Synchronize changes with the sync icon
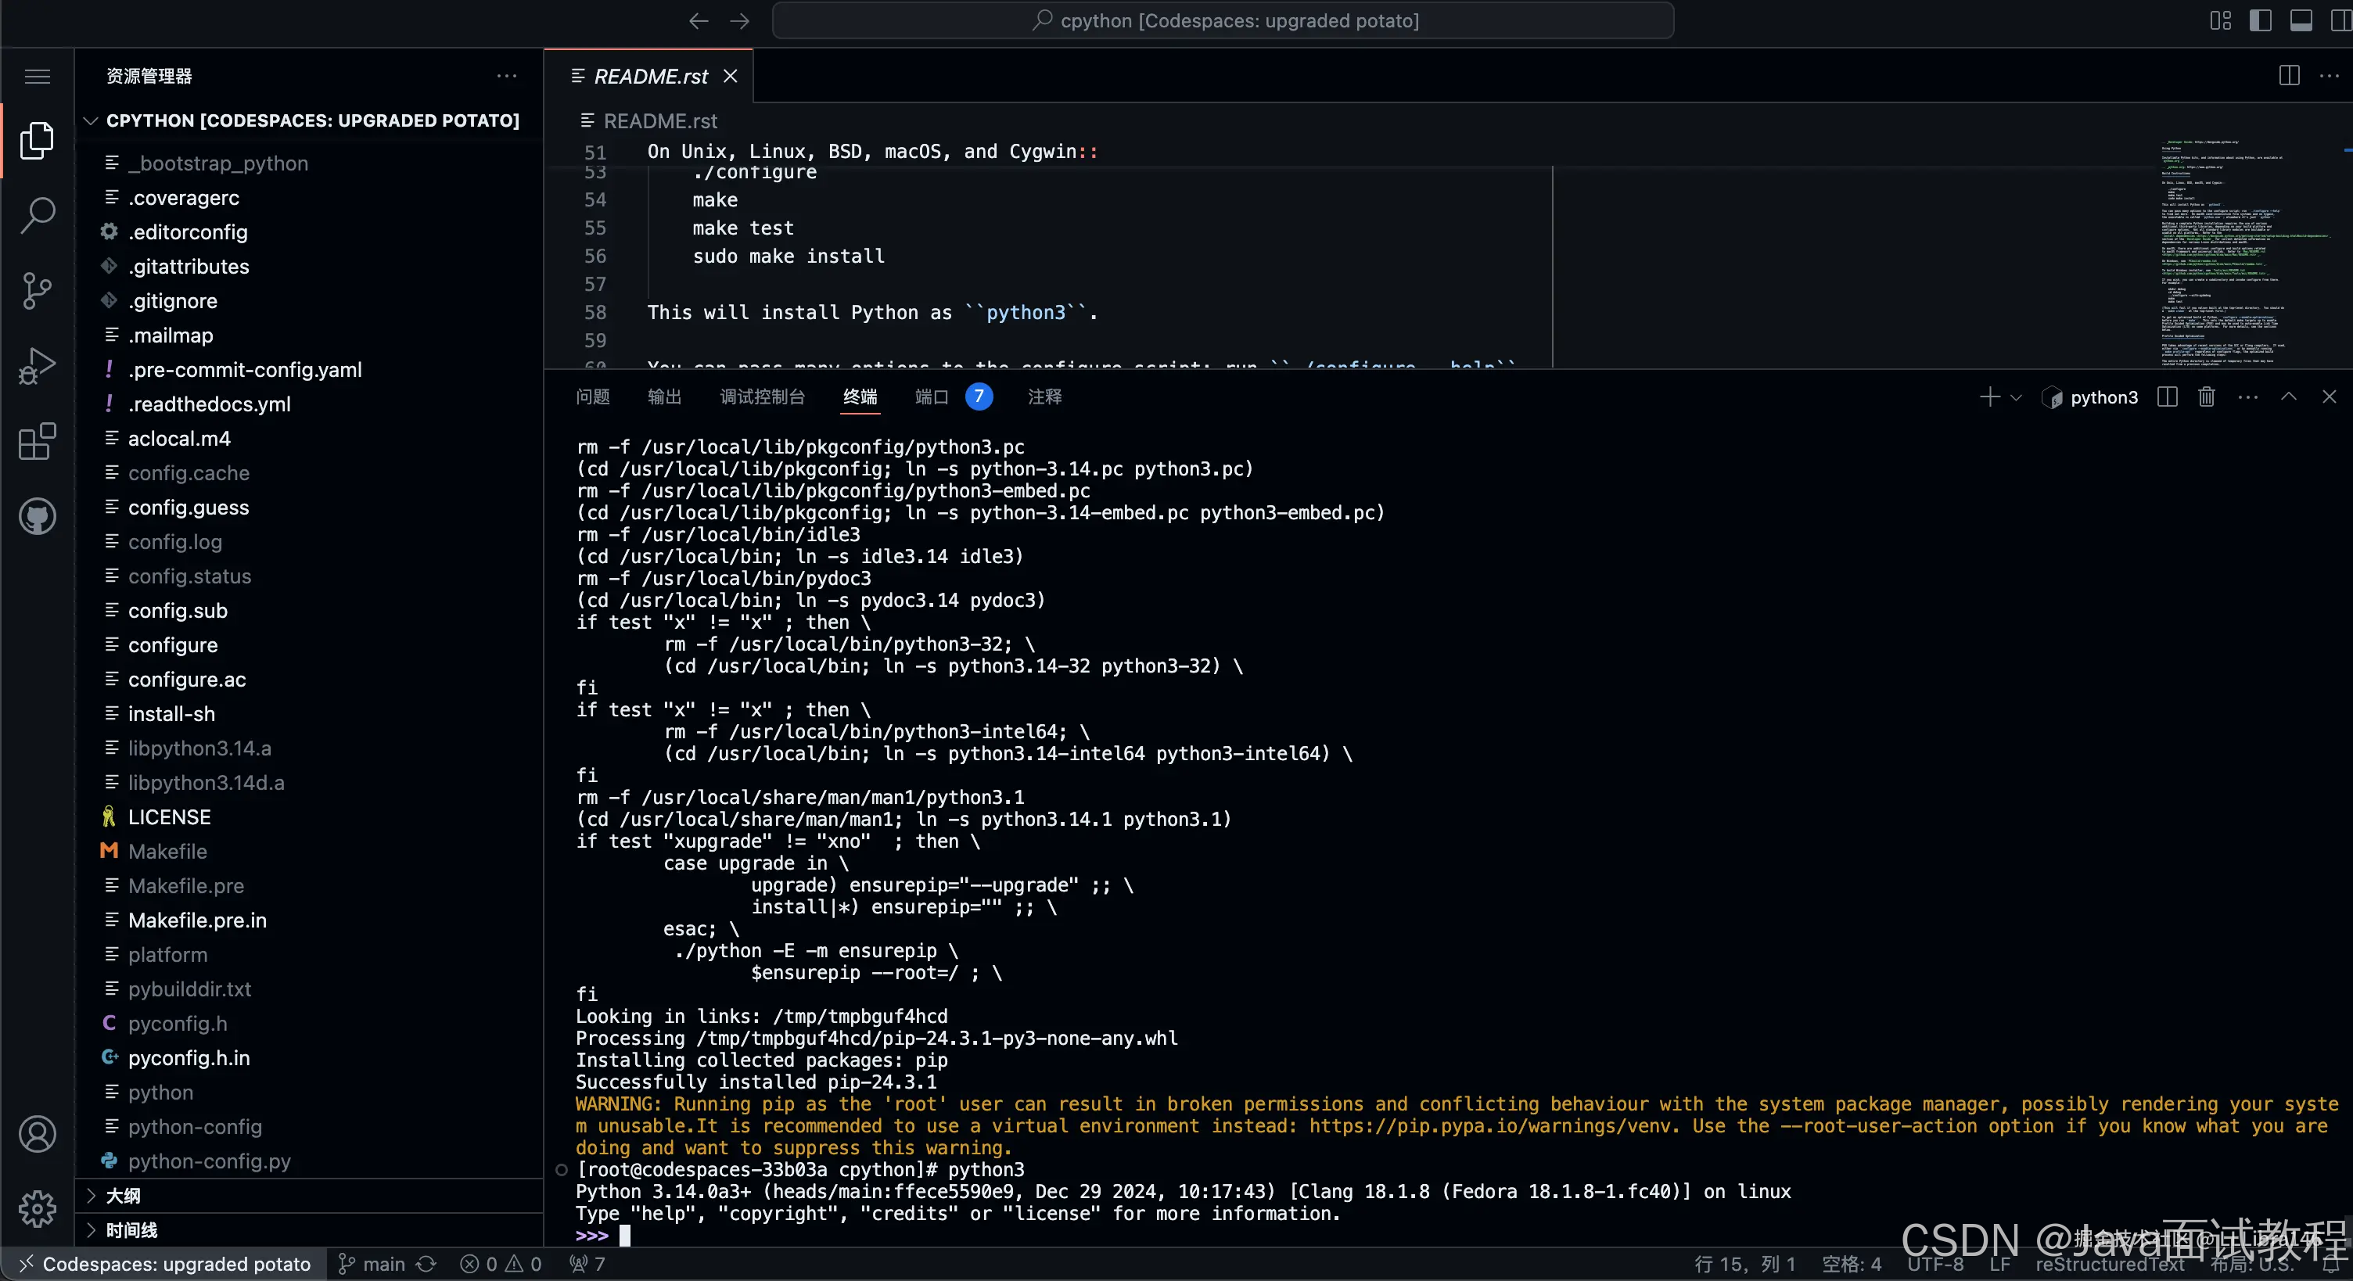This screenshot has height=1281, width=2353. (426, 1264)
